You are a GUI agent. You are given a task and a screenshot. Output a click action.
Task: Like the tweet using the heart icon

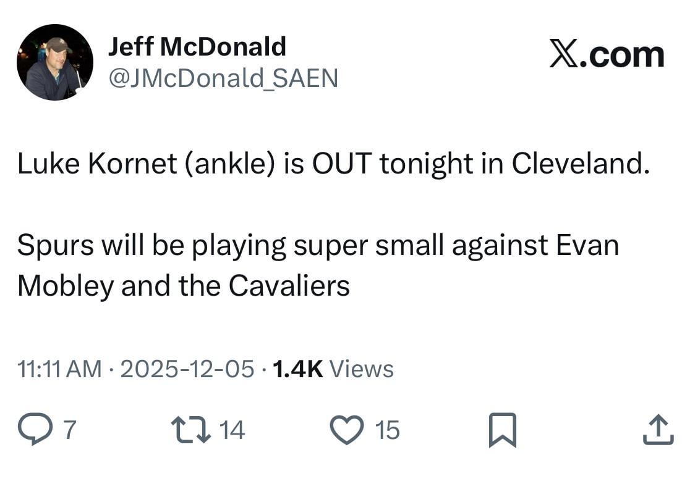coord(347,429)
